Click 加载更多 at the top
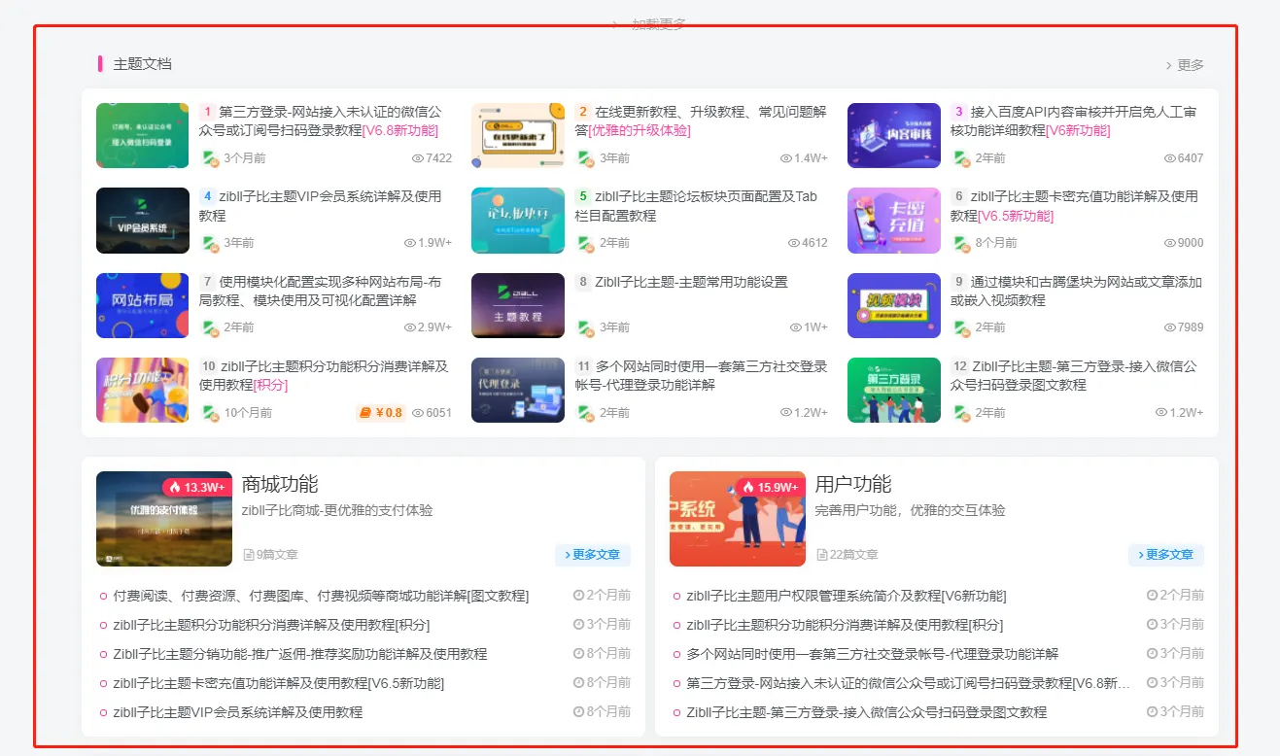The height and width of the screenshot is (756, 1280). pyautogui.click(x=651, y=23)
